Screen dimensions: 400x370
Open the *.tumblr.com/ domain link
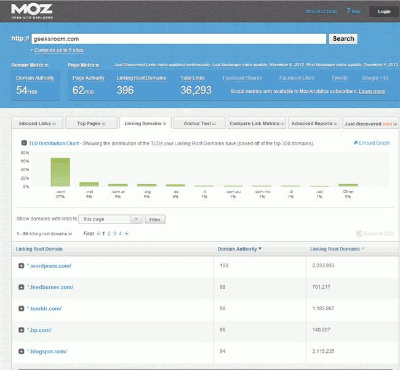[x=44, y=308]
